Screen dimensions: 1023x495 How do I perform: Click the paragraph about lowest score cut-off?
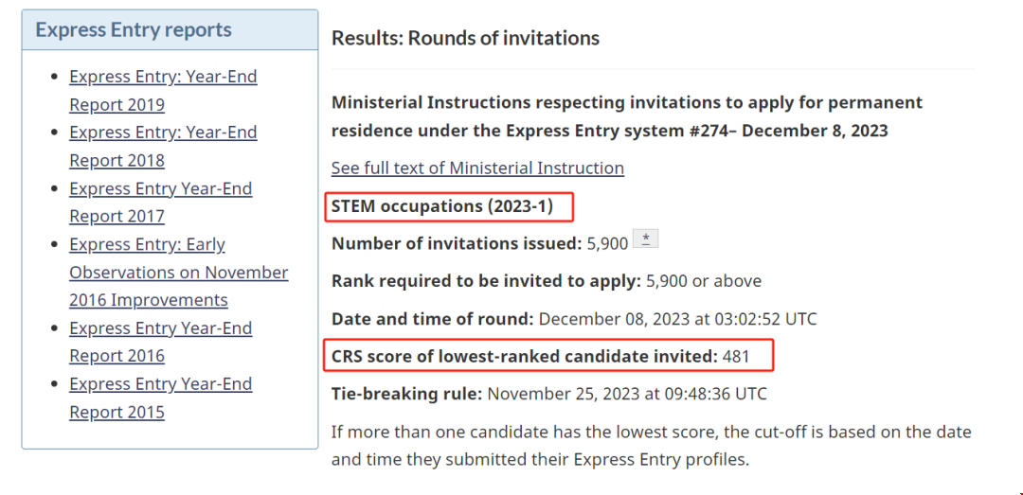tap(651, 445)
